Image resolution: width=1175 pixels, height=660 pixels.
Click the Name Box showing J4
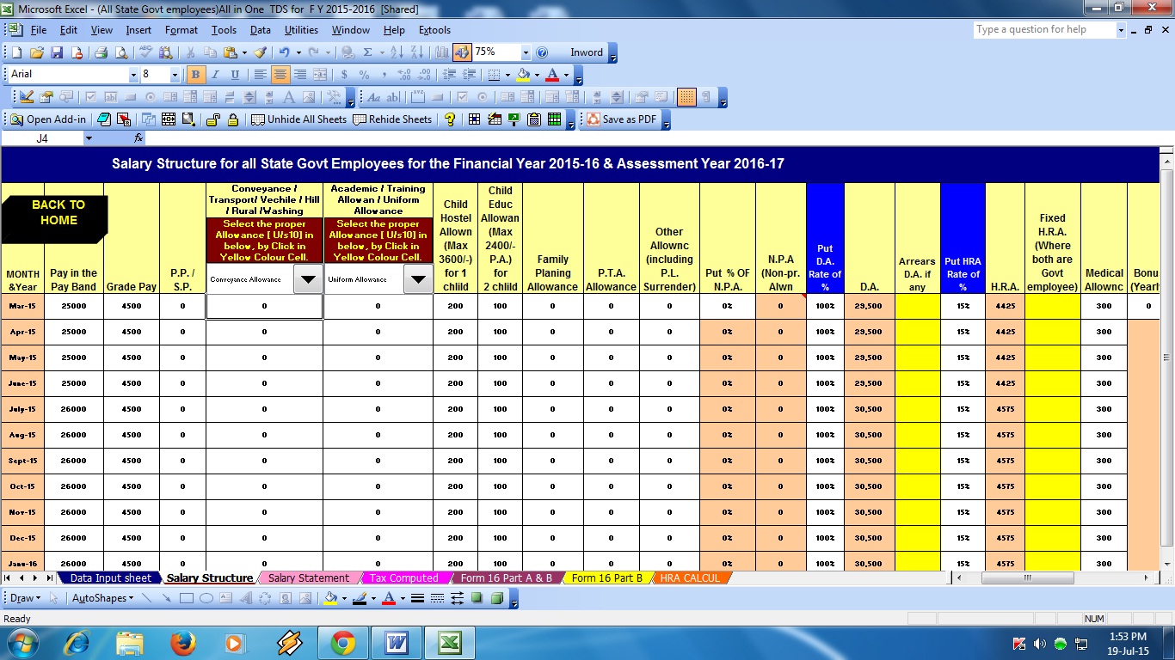43,137
